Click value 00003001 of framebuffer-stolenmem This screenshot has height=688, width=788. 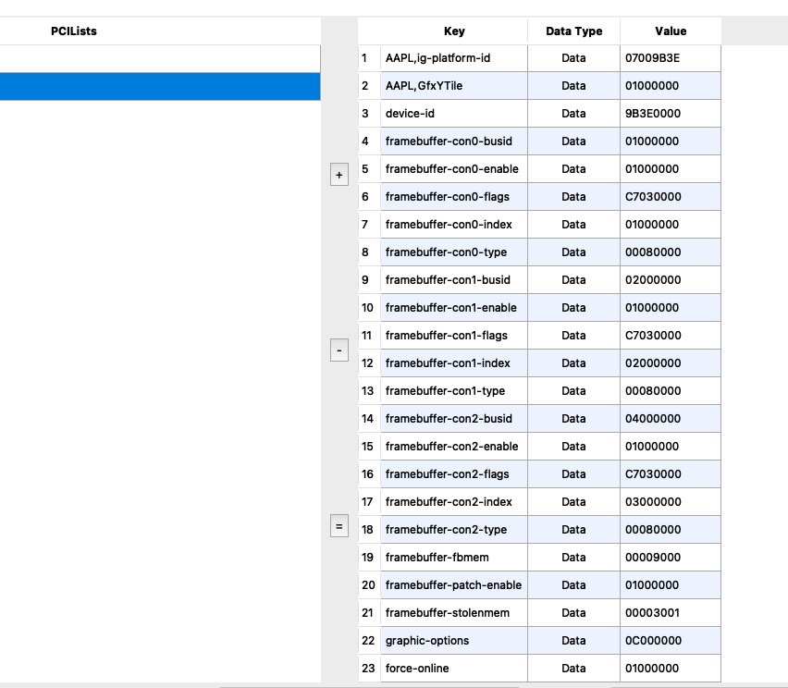pyautogui.click(x=671, y=612)
